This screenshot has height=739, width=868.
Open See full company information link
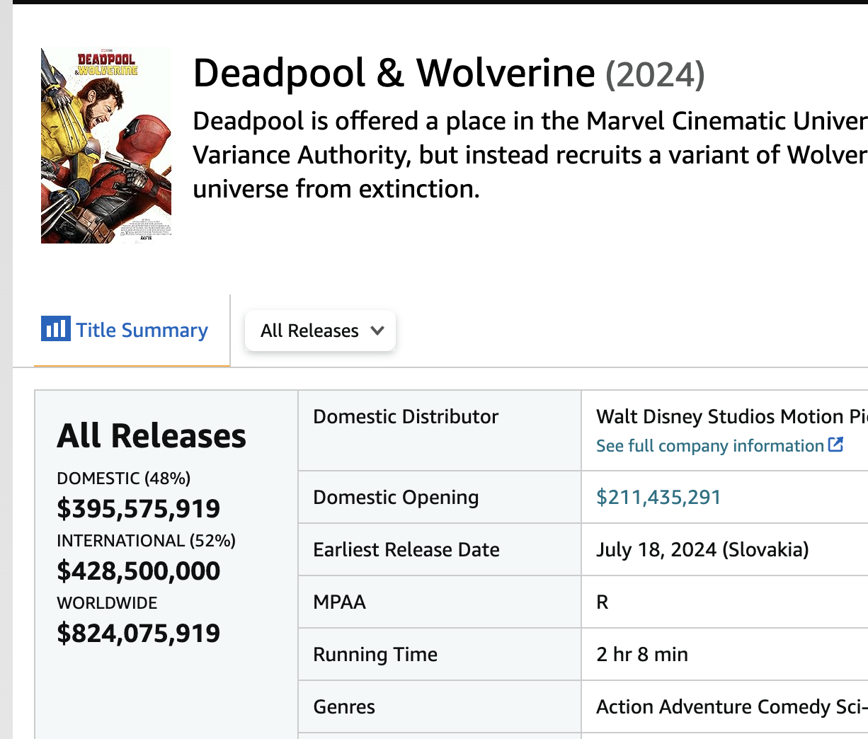(710, 446)
